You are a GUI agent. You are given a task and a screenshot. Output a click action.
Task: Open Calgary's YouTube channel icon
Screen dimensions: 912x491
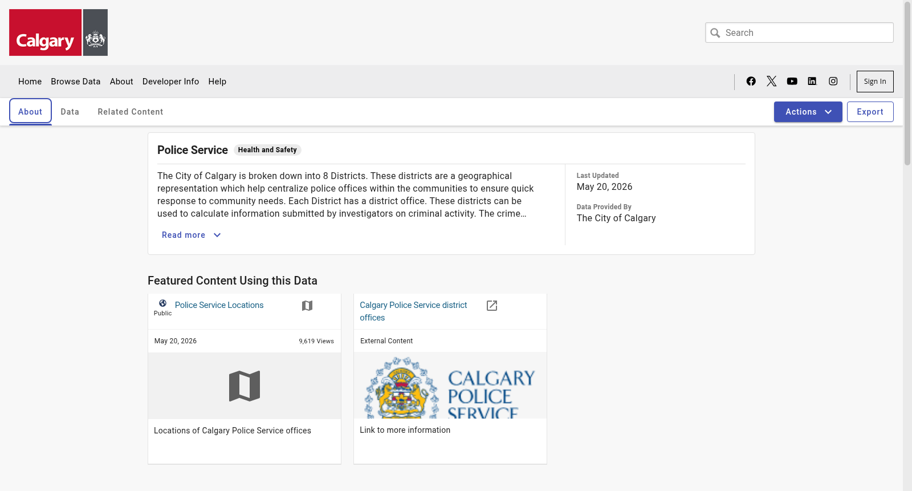792,82
